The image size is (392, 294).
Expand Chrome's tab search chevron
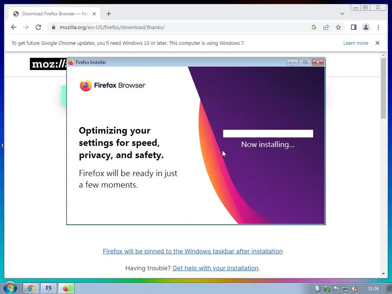point(342,14)
